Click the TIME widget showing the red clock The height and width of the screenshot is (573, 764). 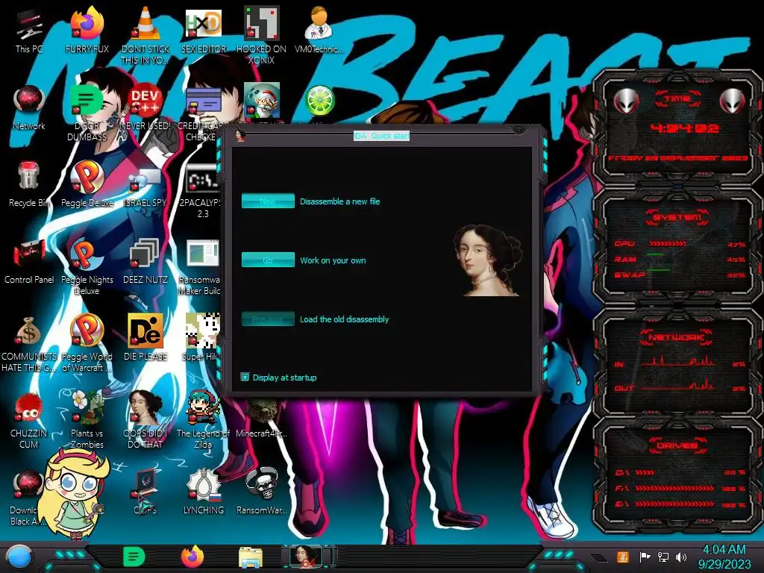[x=677, y=128]
